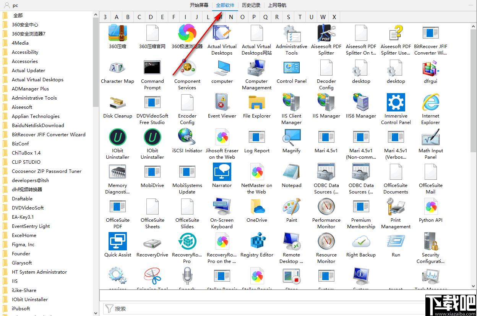477x316 pixels.
Task: Open On-Screen Keyboard icon
Action: tap(222, 206)
